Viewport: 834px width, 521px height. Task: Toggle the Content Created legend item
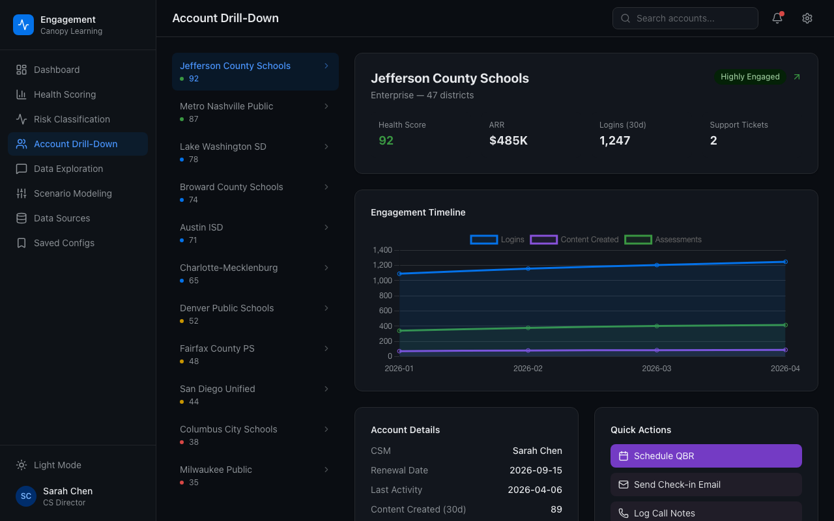pos(573,240)
